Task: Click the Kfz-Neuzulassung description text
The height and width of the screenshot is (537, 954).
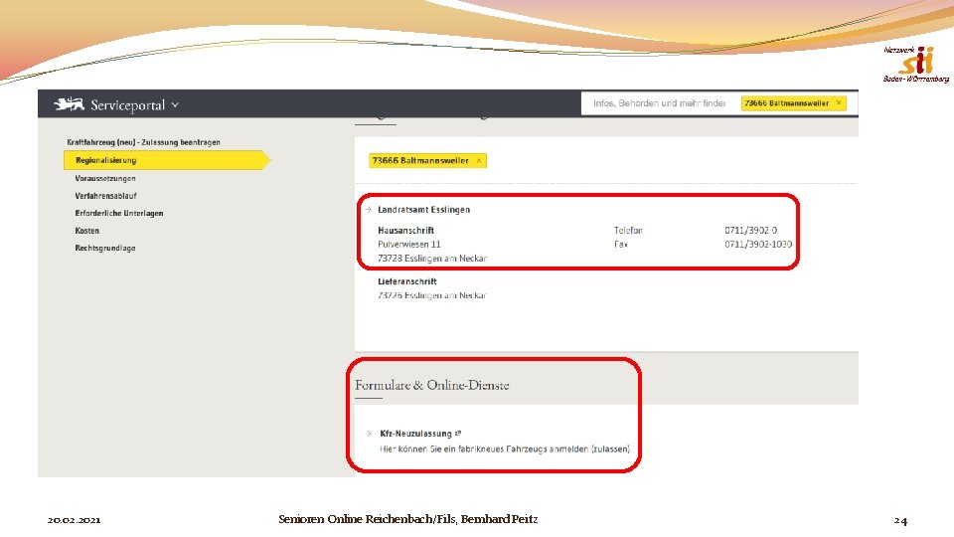Action: tap(505, 448)
